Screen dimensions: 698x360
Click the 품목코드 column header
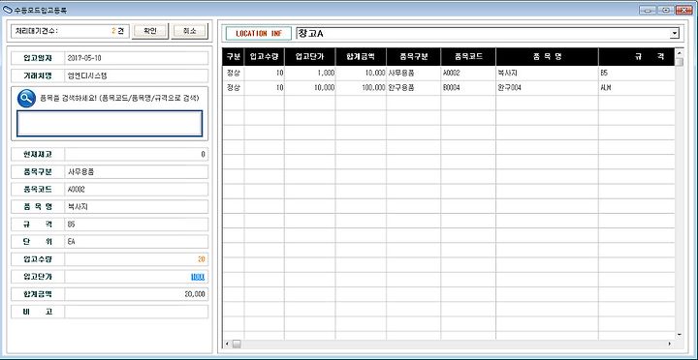pos(468,57)
